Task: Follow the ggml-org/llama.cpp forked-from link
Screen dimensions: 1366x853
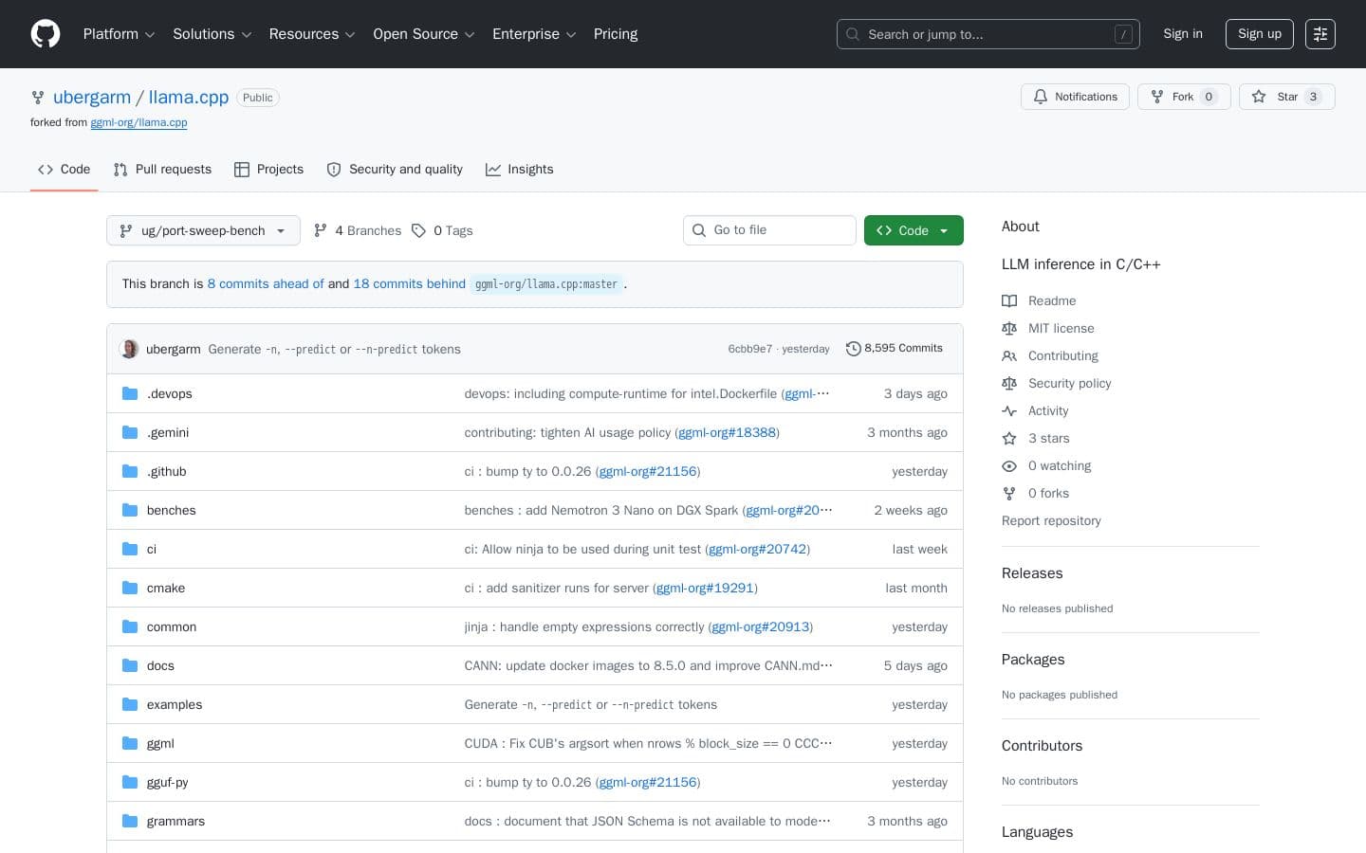Action: [138, 122]
